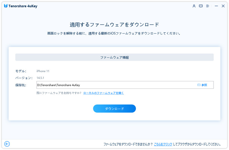Click the 参照 browse button
The image size is (229, 150).
[x=202, y=85]
